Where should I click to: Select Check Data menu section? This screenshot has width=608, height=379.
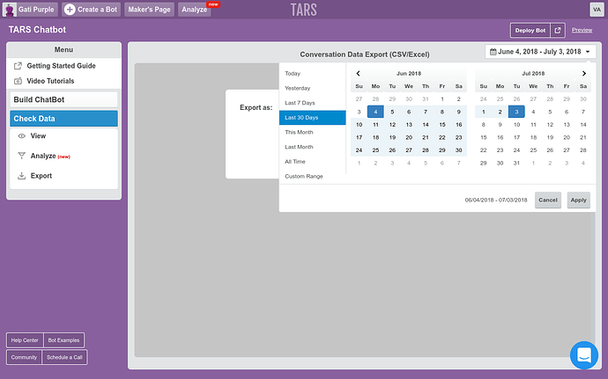click(x=63, y=119)
